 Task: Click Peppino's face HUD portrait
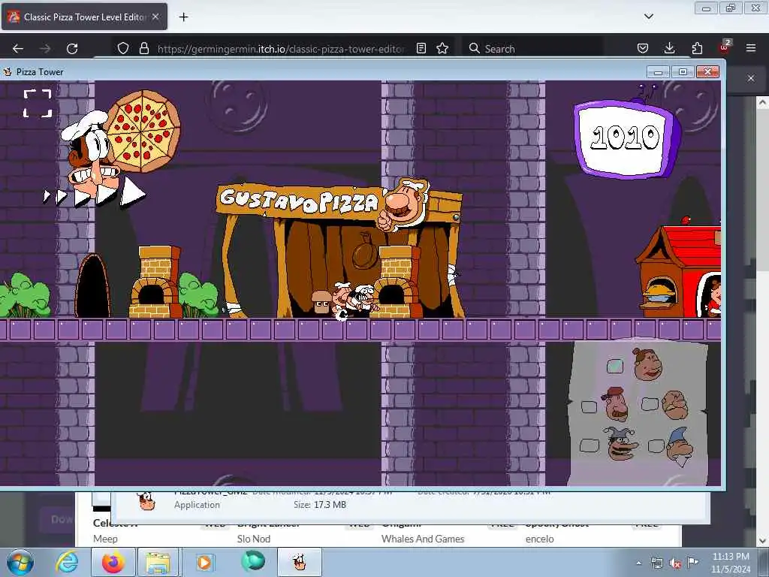pos(92,153)
